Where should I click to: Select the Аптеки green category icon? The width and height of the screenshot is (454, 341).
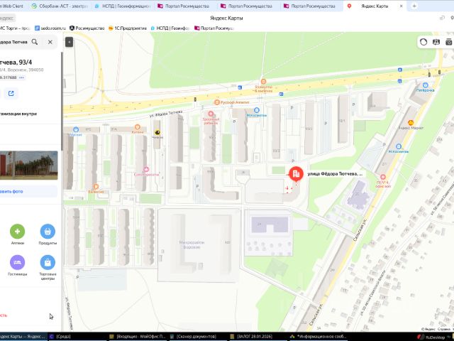point(17,232)
